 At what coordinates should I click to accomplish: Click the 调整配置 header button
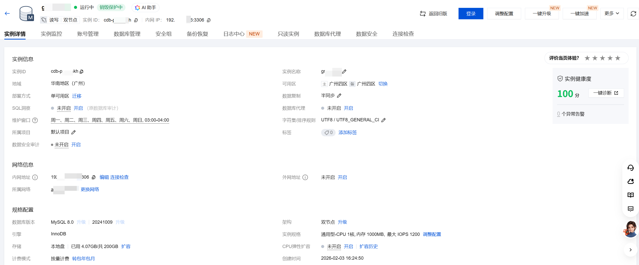click(504, 14)
